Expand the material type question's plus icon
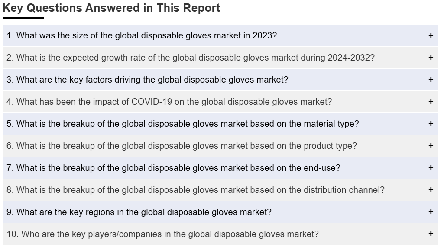The image size is (441, 247). 431,124
